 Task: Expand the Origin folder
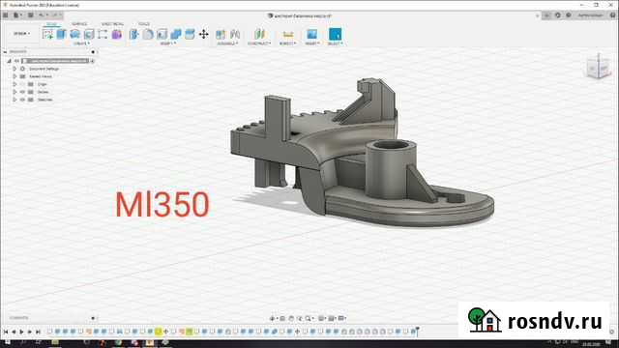(15, 84)
